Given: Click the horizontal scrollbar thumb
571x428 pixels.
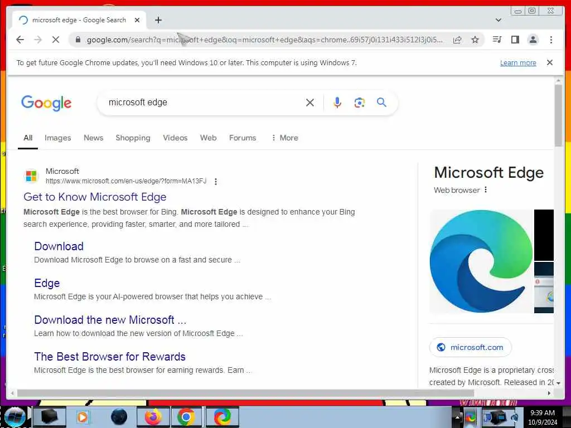Looking at the screenshot, I should tap(245, 393).
